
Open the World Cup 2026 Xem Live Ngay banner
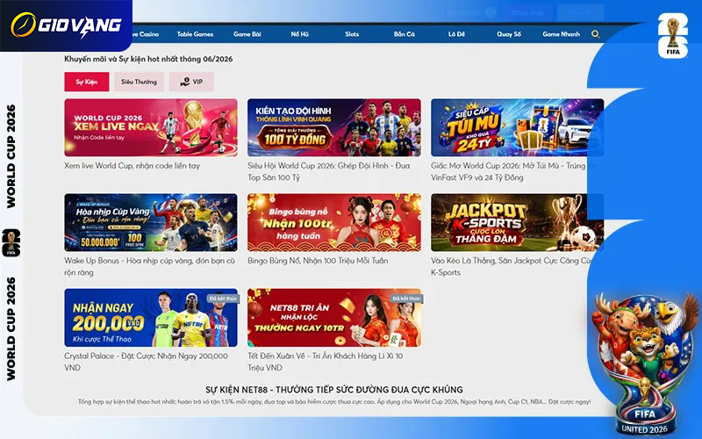click(x=151, y=127)
